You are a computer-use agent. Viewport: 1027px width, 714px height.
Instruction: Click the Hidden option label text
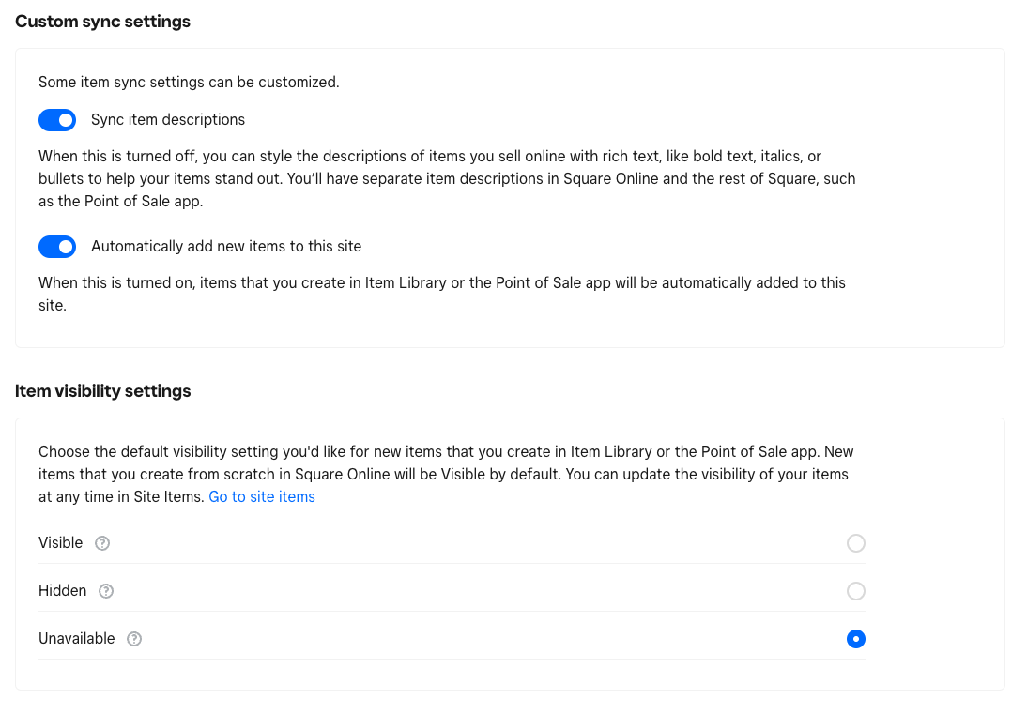point(63,591)
